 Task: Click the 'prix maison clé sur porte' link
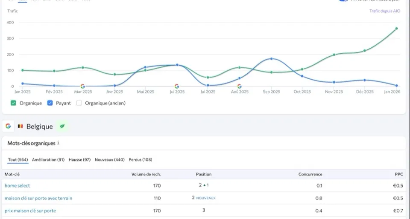coord(30,210)
